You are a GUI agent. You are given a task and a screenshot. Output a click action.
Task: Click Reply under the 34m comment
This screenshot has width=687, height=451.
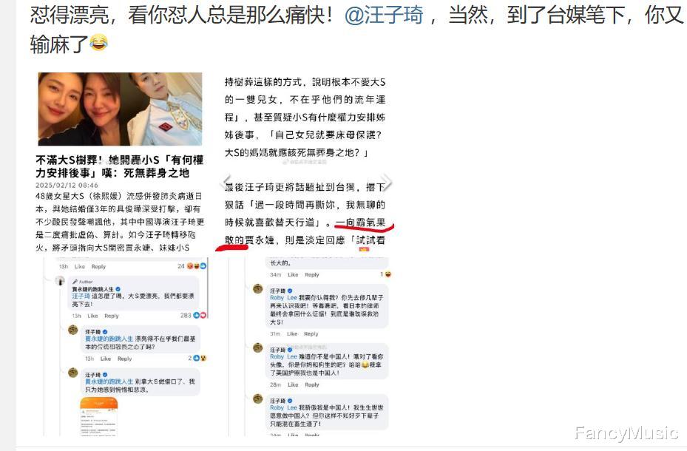[312, 274]
